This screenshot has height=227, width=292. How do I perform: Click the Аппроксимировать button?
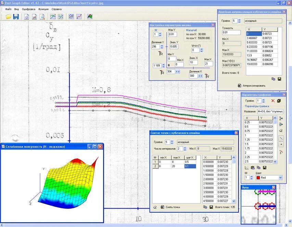(x=252, y=86)
